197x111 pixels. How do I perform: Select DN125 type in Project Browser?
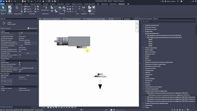[x=150, y=42]
